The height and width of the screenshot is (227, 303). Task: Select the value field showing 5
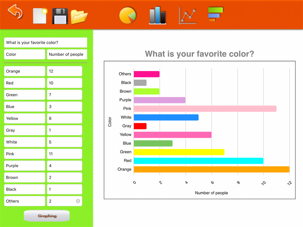coord(64,142)
